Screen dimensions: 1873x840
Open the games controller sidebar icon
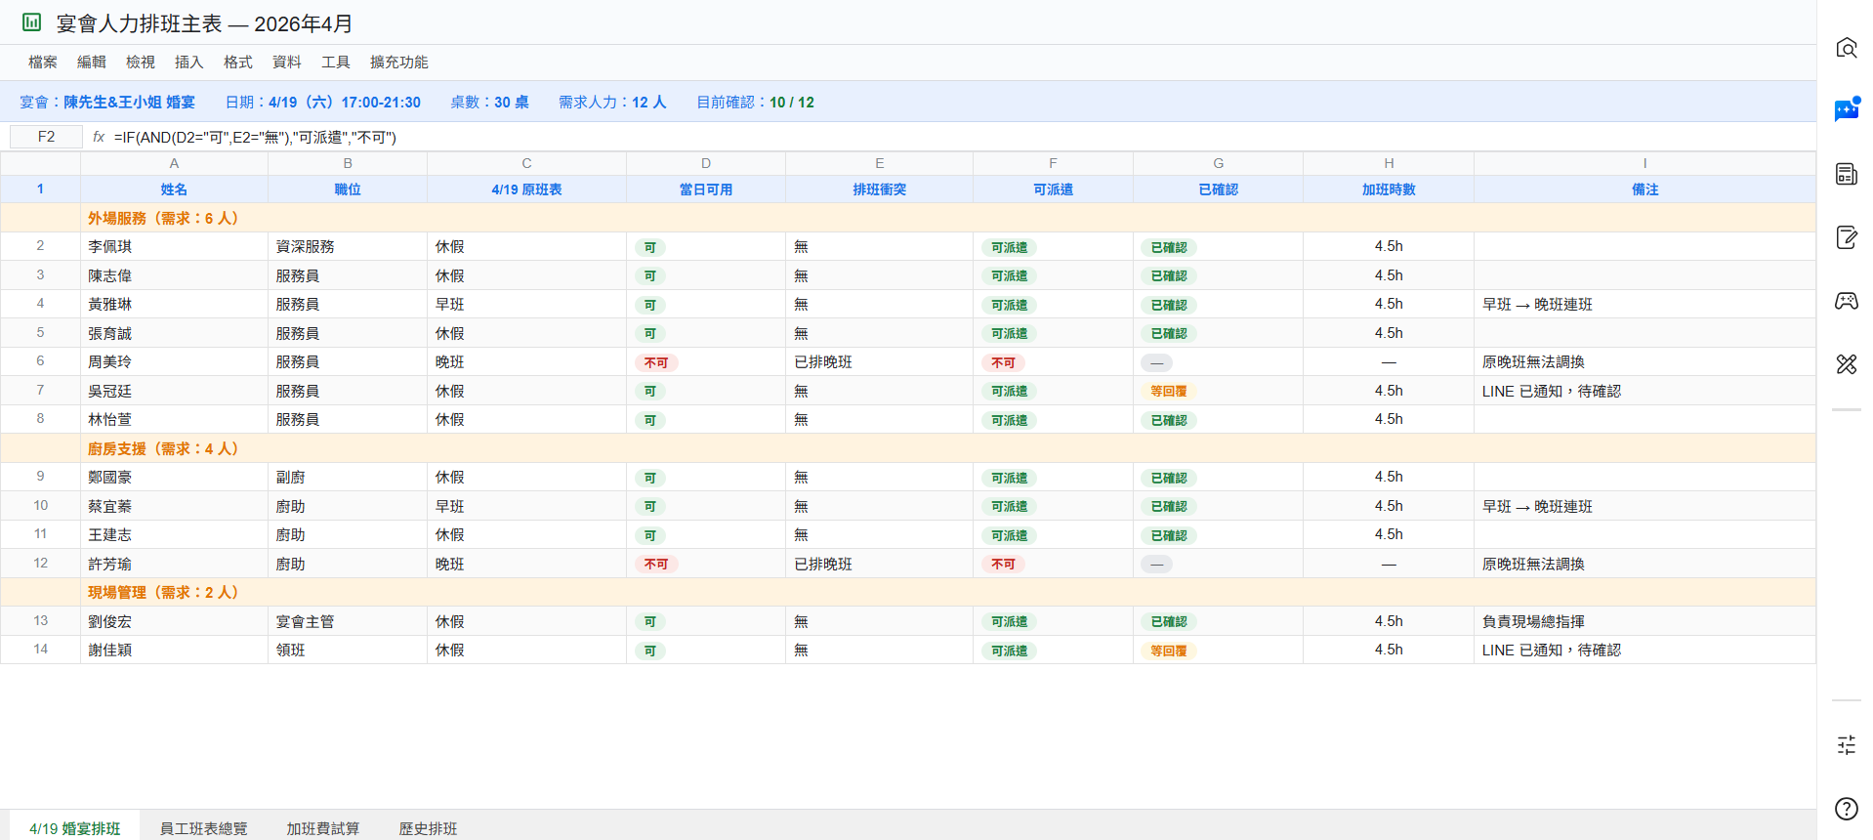click(x=1846, y=301)
